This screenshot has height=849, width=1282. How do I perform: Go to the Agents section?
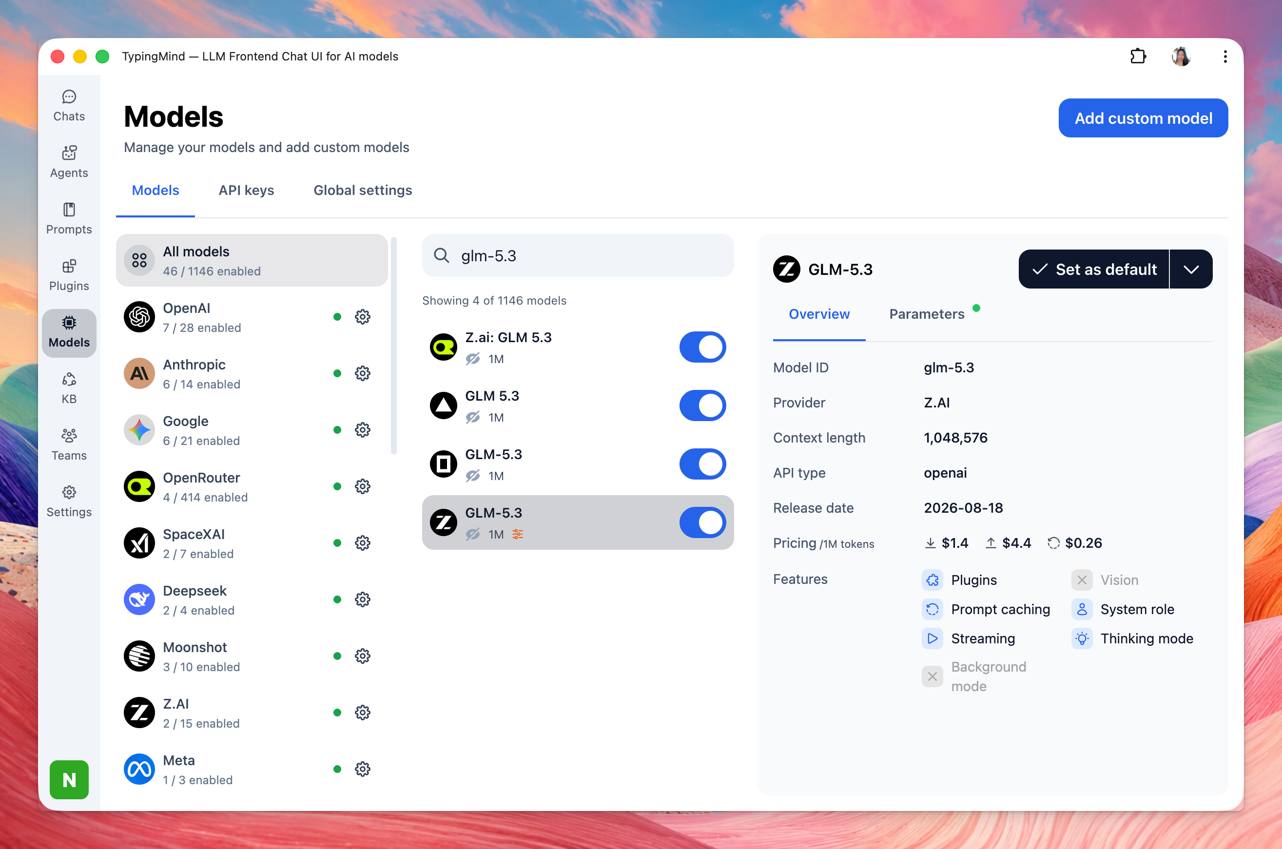69,162
